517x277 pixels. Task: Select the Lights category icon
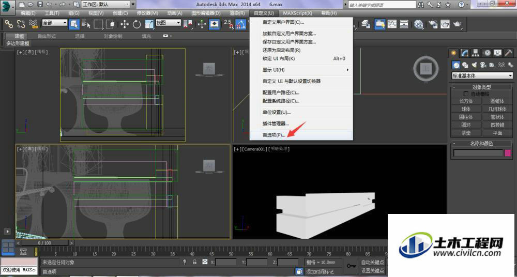pos(474,65)
